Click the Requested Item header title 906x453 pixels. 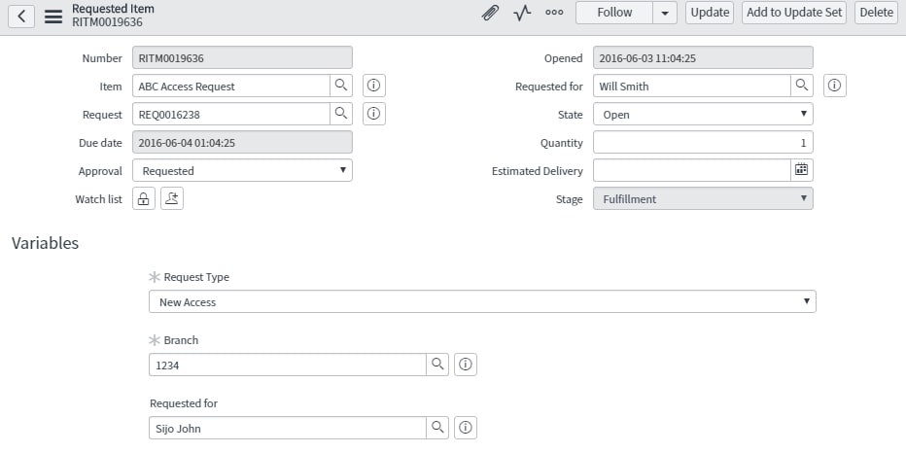113,9
